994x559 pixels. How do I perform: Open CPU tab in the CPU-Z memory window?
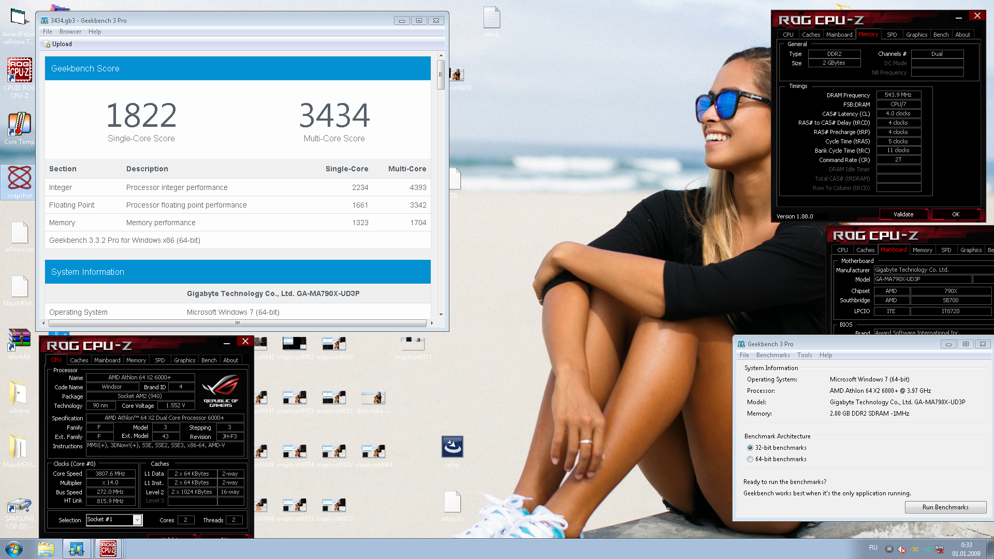click(x=788, y=35)
